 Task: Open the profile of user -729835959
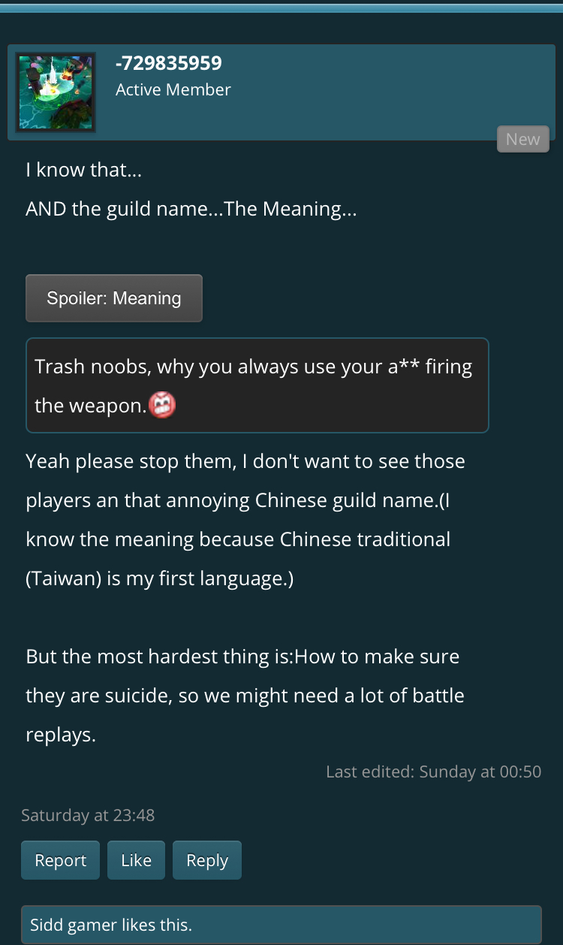(x=169, y=63)
